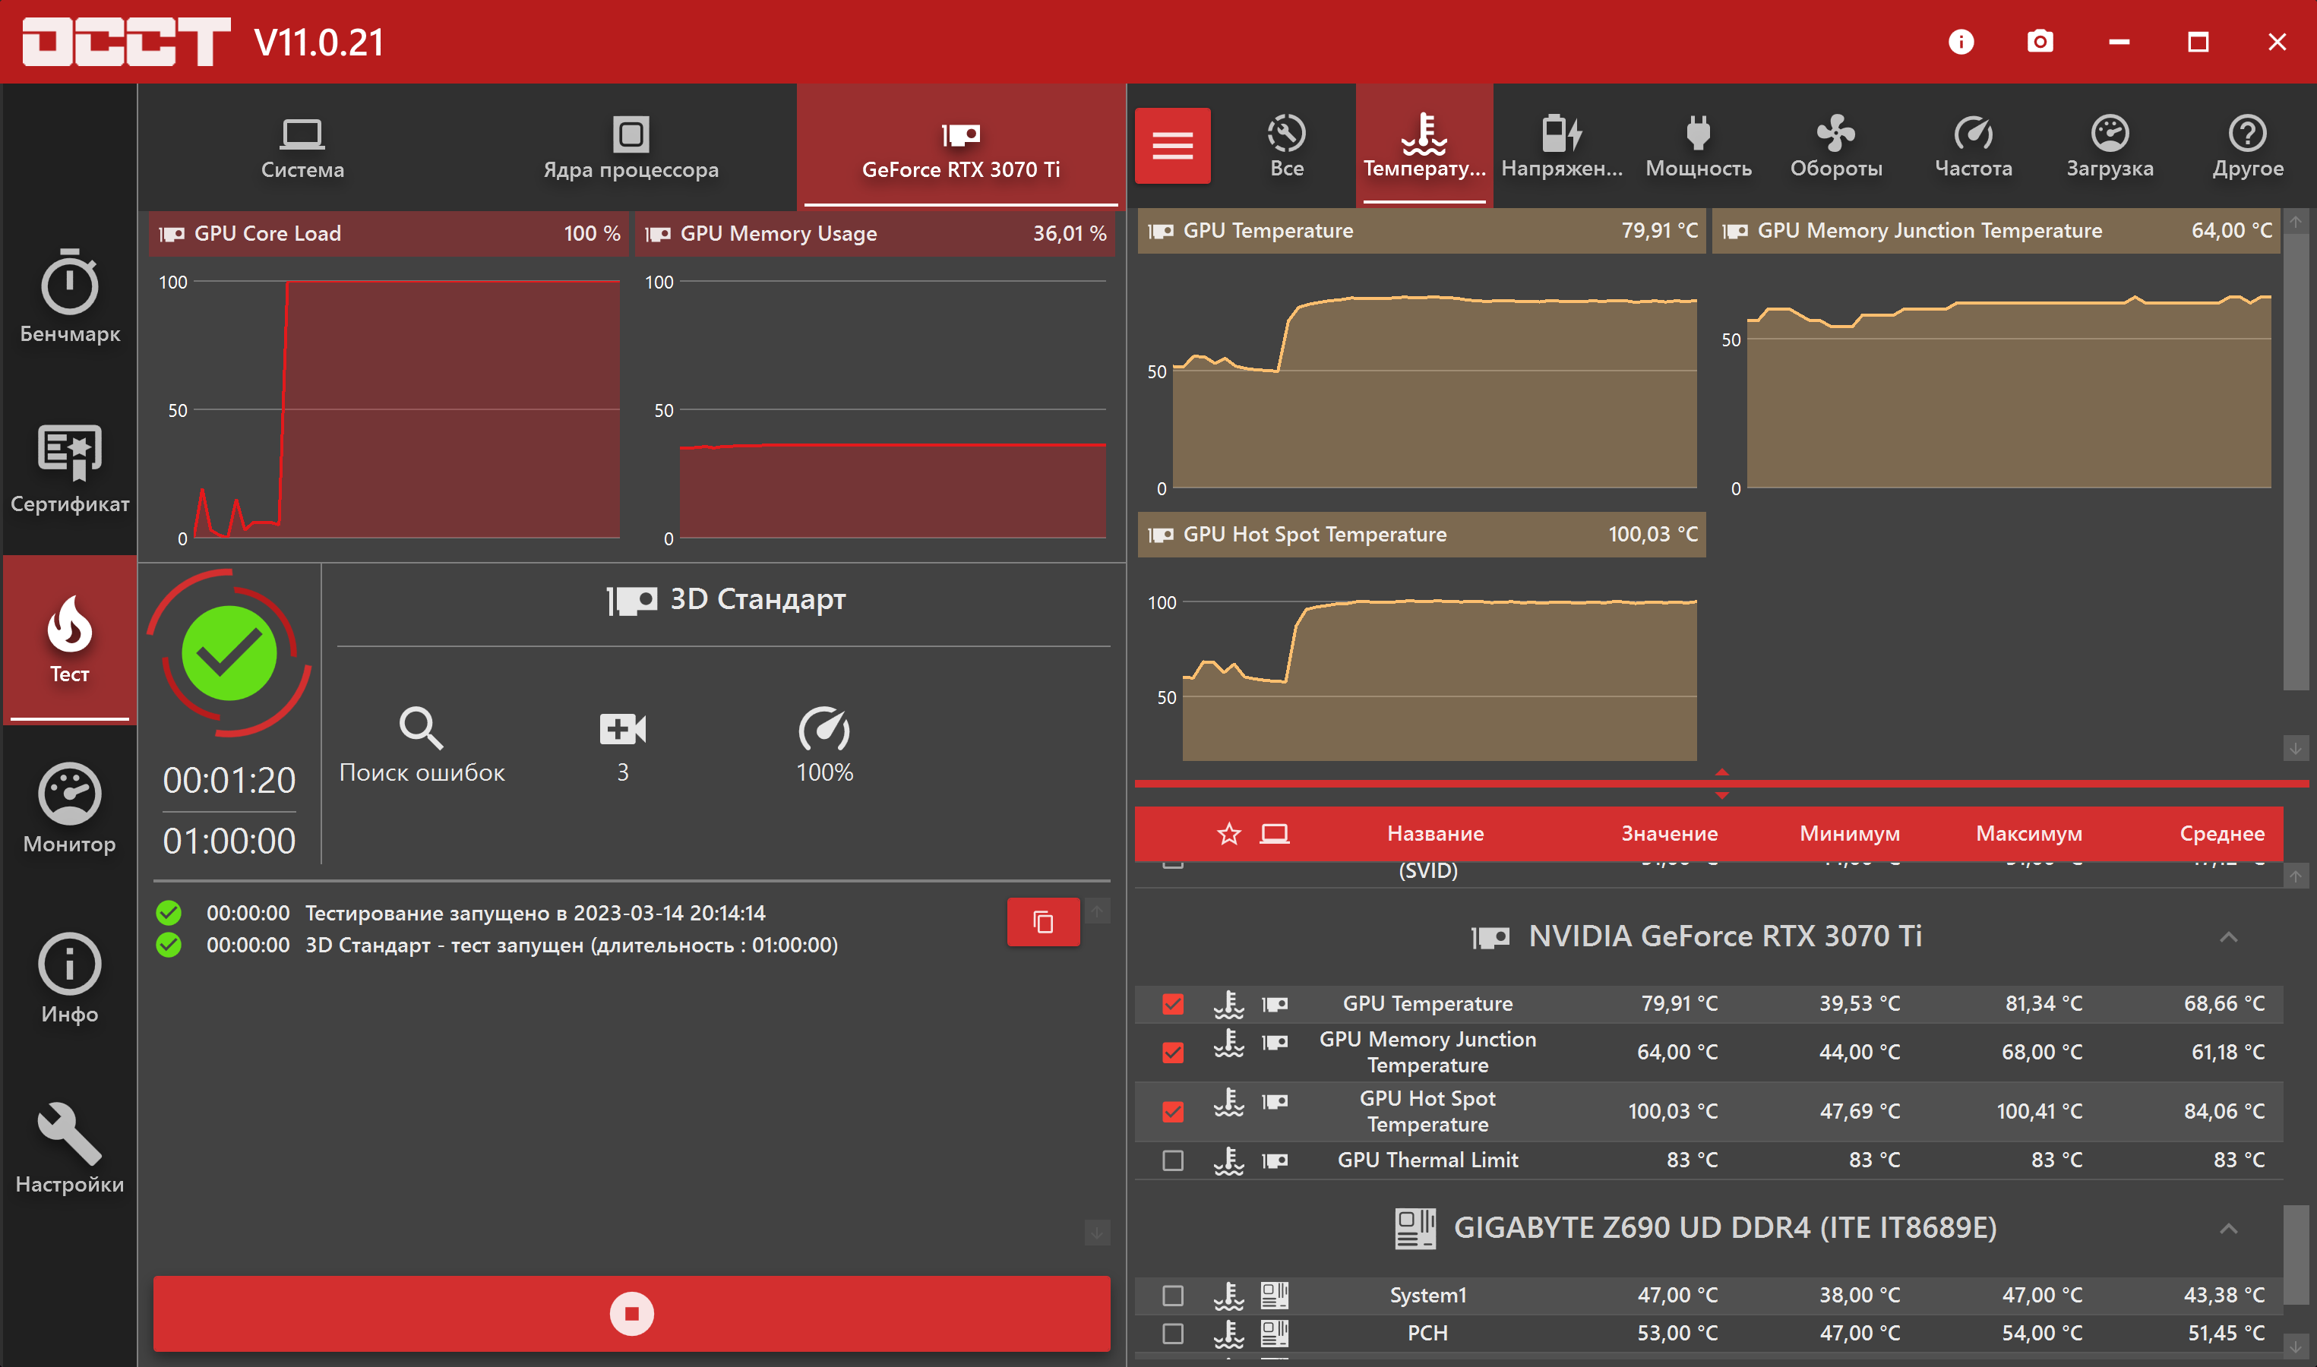Open the Сертификат section
Screen dimensions: 2317x1367
[69, 468]
